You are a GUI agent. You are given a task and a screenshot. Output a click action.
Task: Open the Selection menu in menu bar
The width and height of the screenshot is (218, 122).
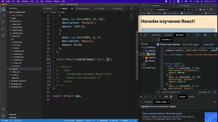click(x=25, y=1)
